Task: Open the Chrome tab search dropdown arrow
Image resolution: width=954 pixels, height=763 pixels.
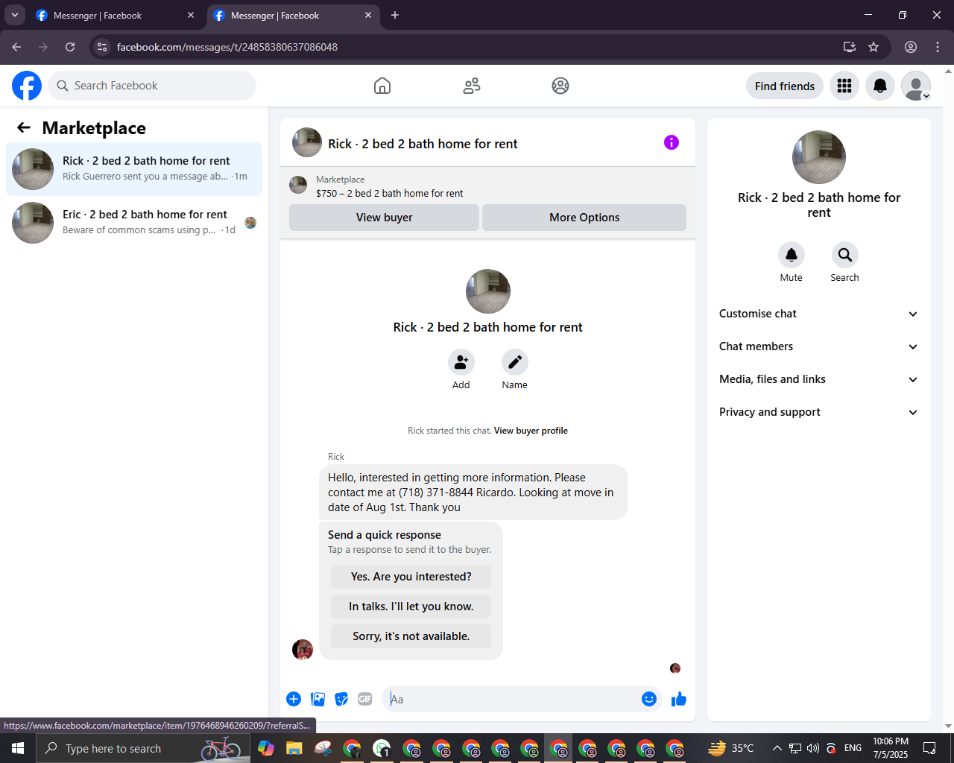Action: pos(15,15)
